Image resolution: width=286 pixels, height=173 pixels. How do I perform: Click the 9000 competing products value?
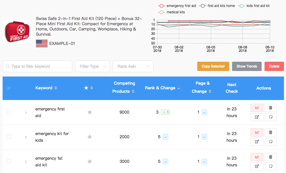(124, 112)
